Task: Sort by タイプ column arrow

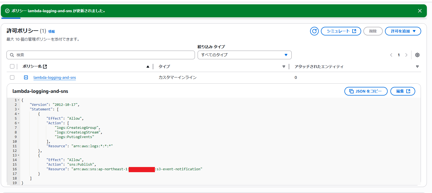Action: 284,67
